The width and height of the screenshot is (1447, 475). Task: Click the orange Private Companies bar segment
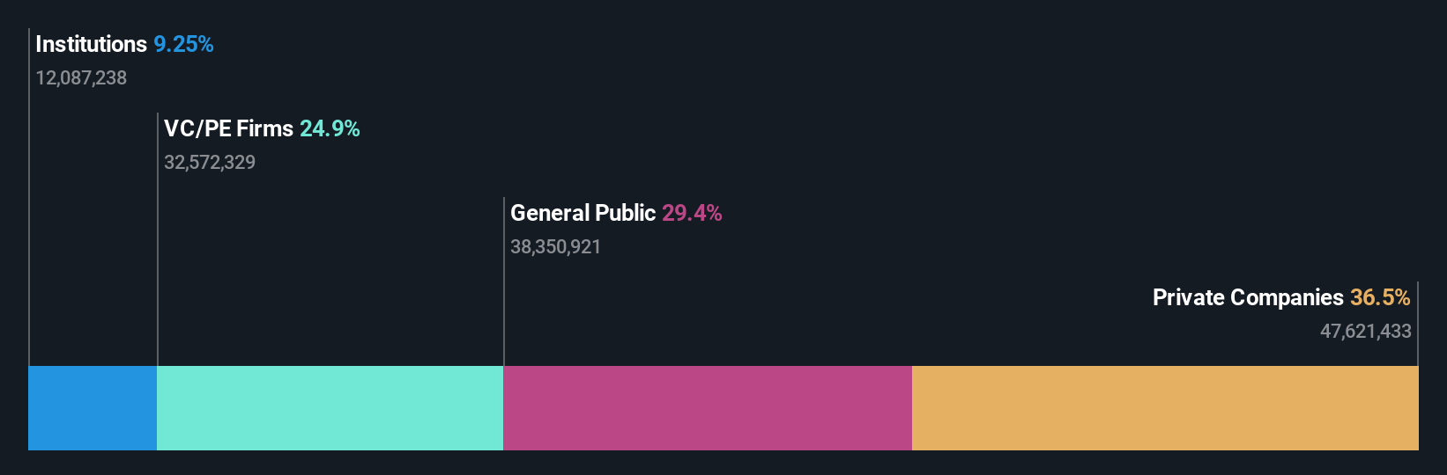(x=1165, y=408)
